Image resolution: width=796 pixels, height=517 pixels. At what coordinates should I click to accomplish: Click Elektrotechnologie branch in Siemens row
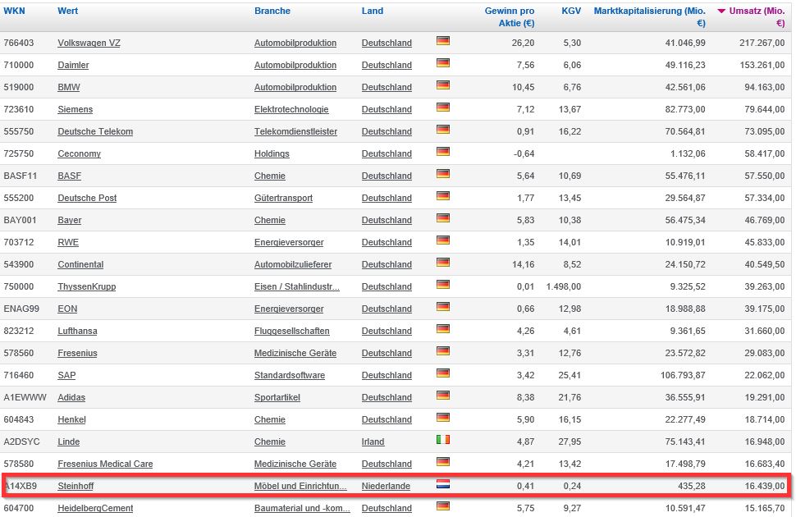coord(291,110)
